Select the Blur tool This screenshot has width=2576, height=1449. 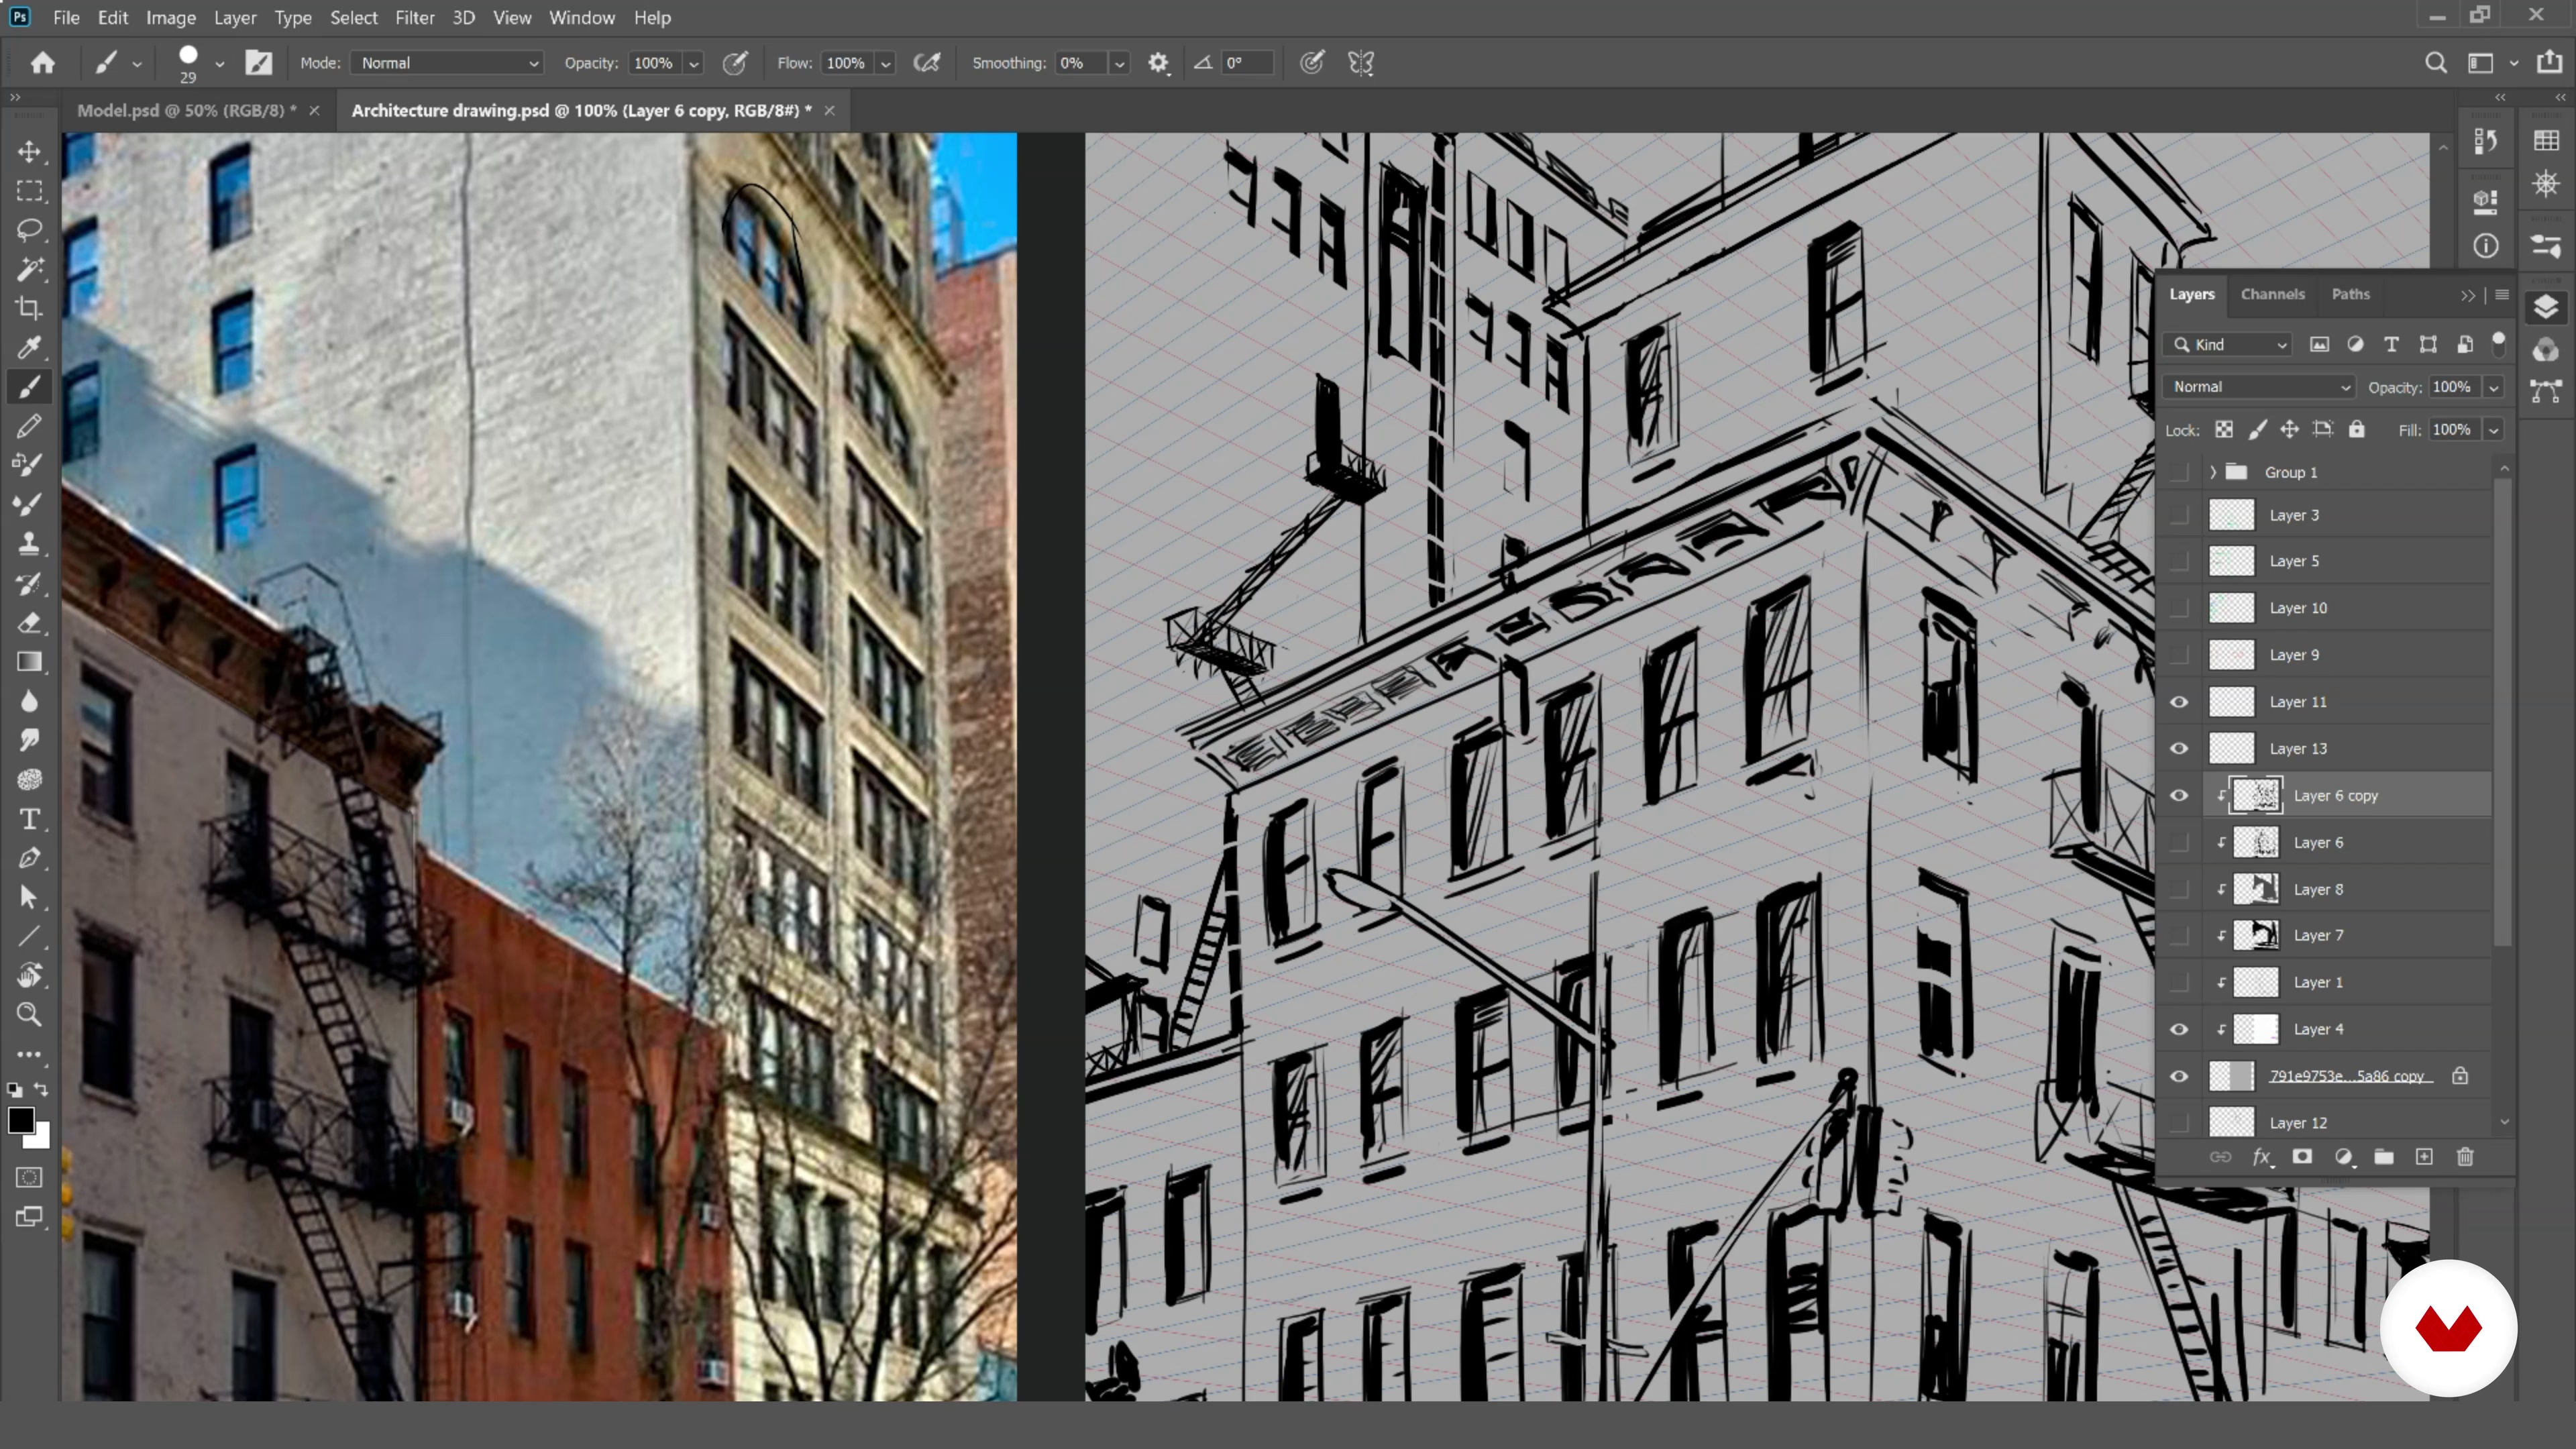[x=29, y=701]
